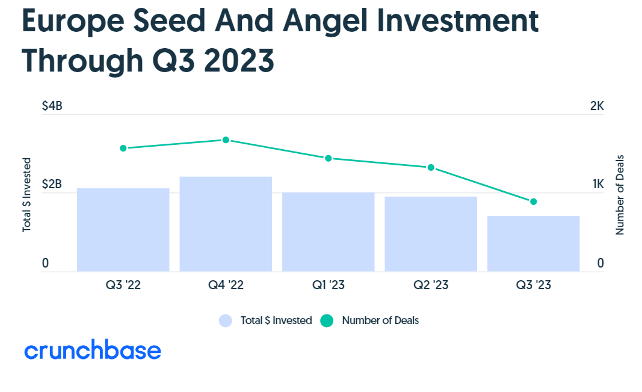Select the Q1 '23 bar
This screenshot has height=392, width=642.
[329, 232]
